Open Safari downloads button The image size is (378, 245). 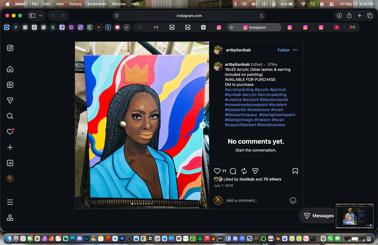pos(339,15)
